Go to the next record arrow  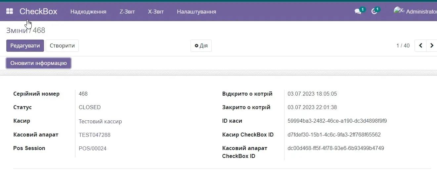coord(432,46)
